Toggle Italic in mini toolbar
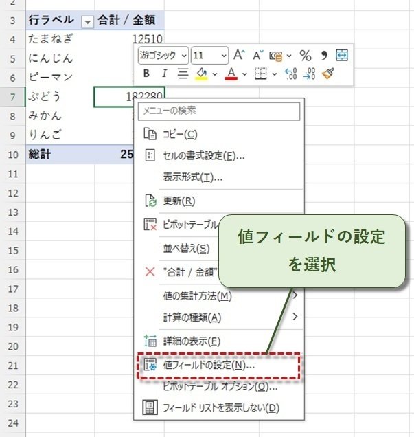Viewport: 414px width, 437px height. [x=164, y=74]
